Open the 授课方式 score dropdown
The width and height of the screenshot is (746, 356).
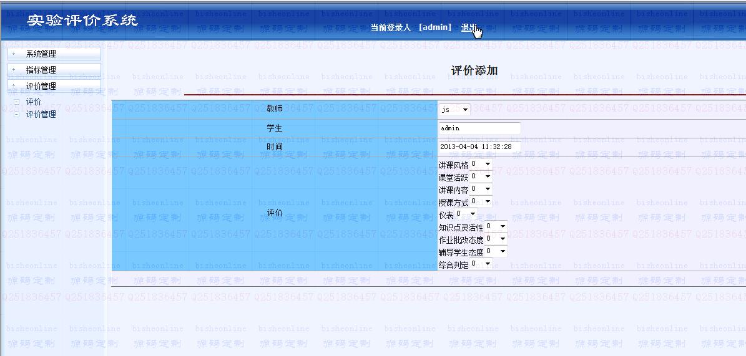pyautogui.click(x=481, y=201)
